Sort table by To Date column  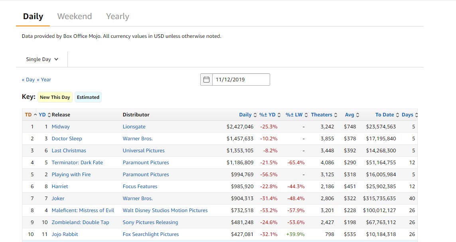pos(385,115)
